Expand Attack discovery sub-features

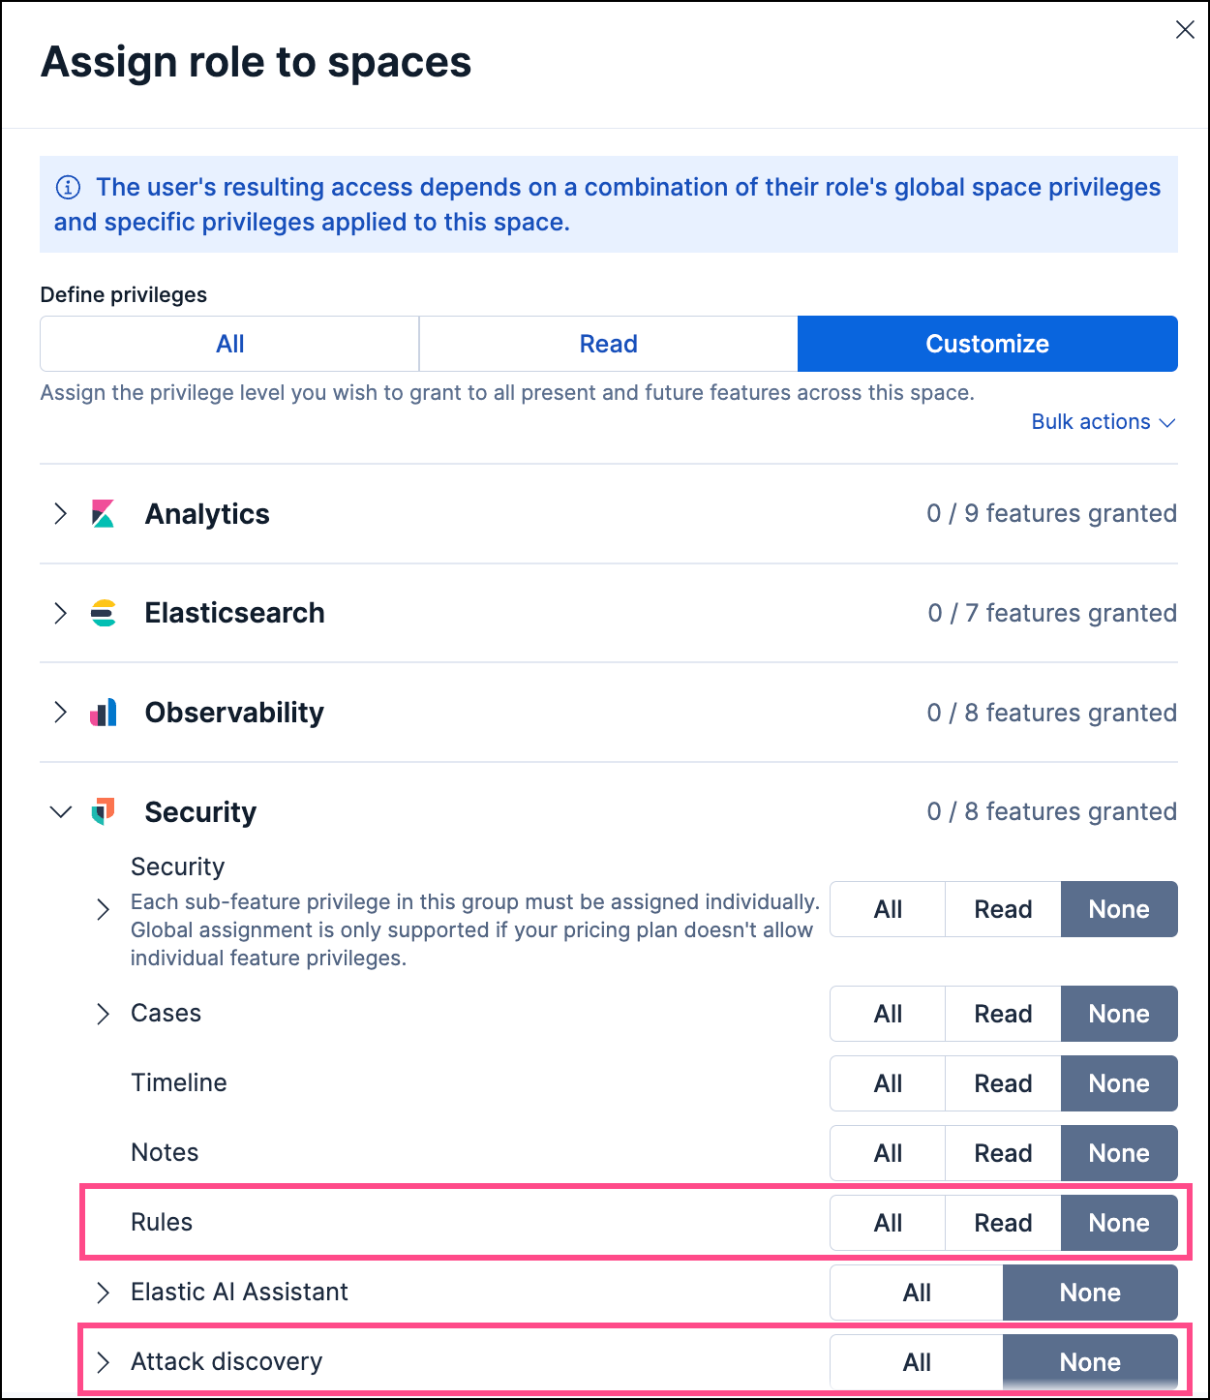tap(104, 1362)
